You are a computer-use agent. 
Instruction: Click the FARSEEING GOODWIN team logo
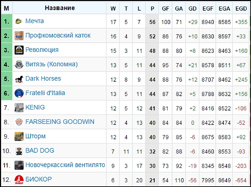pos(19,122)
